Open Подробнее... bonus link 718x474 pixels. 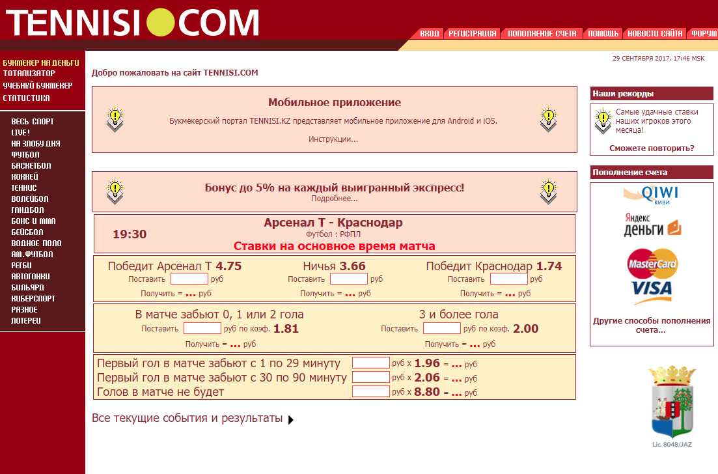(x=335, y=199)
